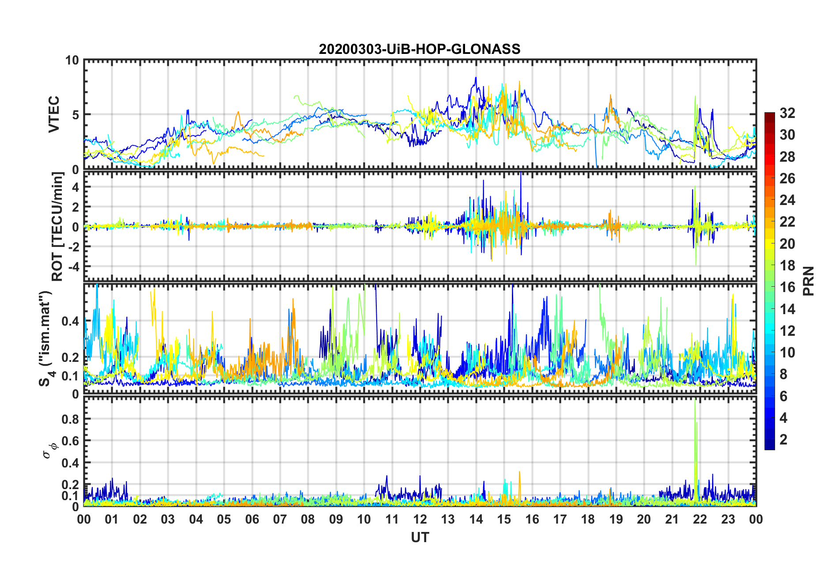The width and height of the screenshot is (840, 562).
Task: Click the PRN colorbar label
Action: click(809, 281)
